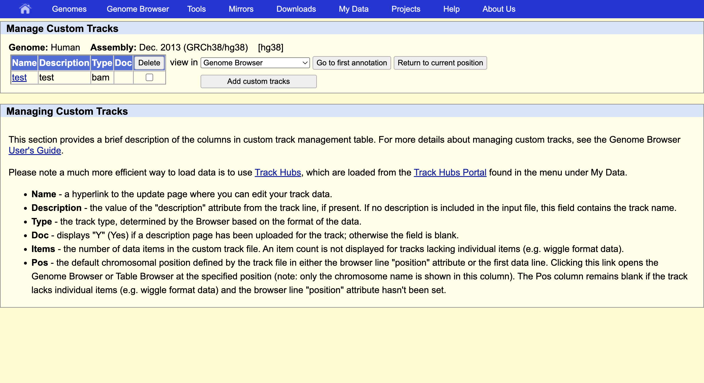The height and width of the screenshot is (383, 704).
Task: Open the Genome Browser menu
Action: [138, 9]
